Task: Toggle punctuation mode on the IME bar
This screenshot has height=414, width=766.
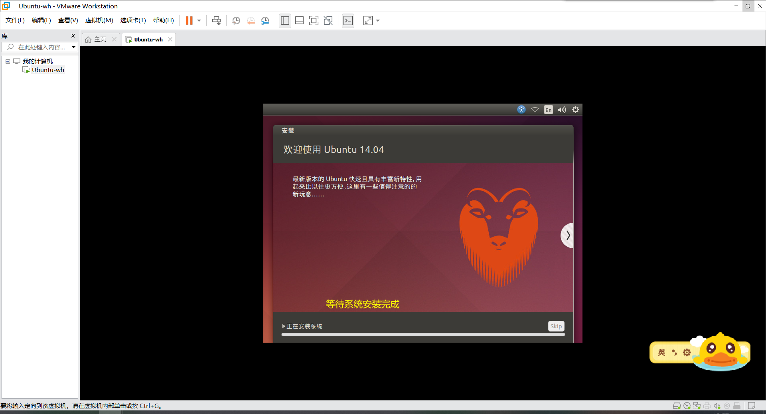Action: coord(674,353)
